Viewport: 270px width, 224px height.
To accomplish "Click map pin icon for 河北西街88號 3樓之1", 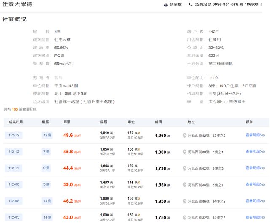I will point(184,185).
